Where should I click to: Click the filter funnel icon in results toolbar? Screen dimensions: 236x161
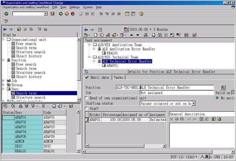pyautogui.click(x=33, y=106)
